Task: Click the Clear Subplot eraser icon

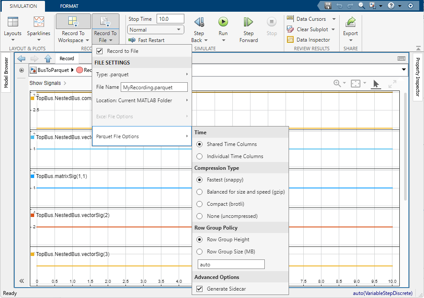Action: click(290, 29)
